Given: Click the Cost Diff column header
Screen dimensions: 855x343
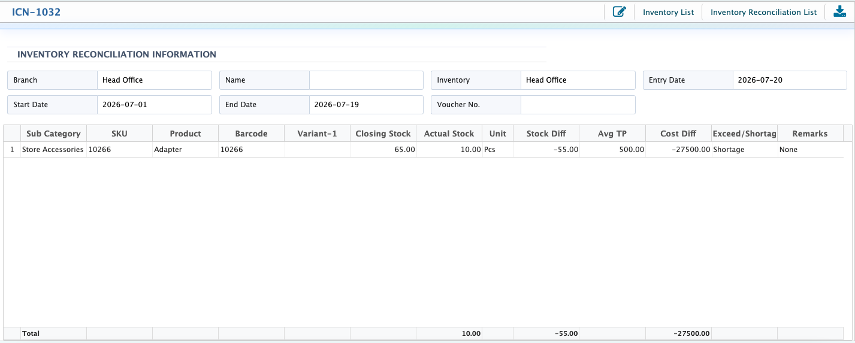Looking at the screenshot, I should (678, 133).
